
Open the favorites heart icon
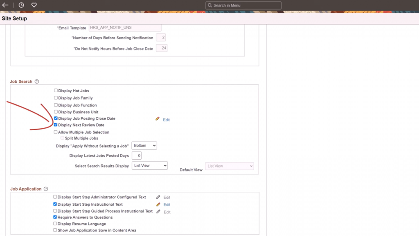[x=34, y=5]
